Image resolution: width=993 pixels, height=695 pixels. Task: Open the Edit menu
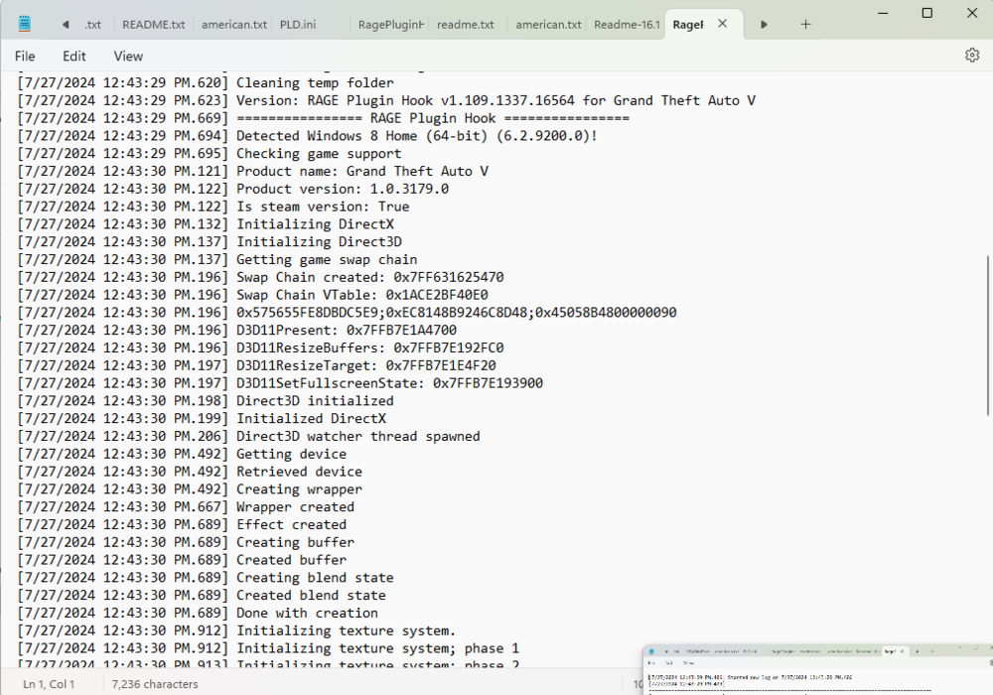click(x=73, y=56)
